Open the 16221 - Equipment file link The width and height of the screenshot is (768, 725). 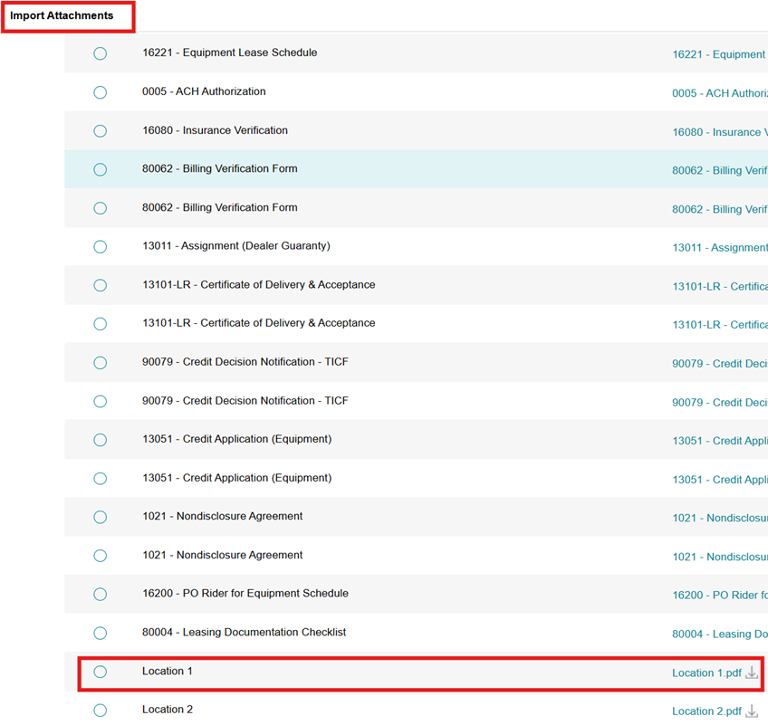click(718, 54)
